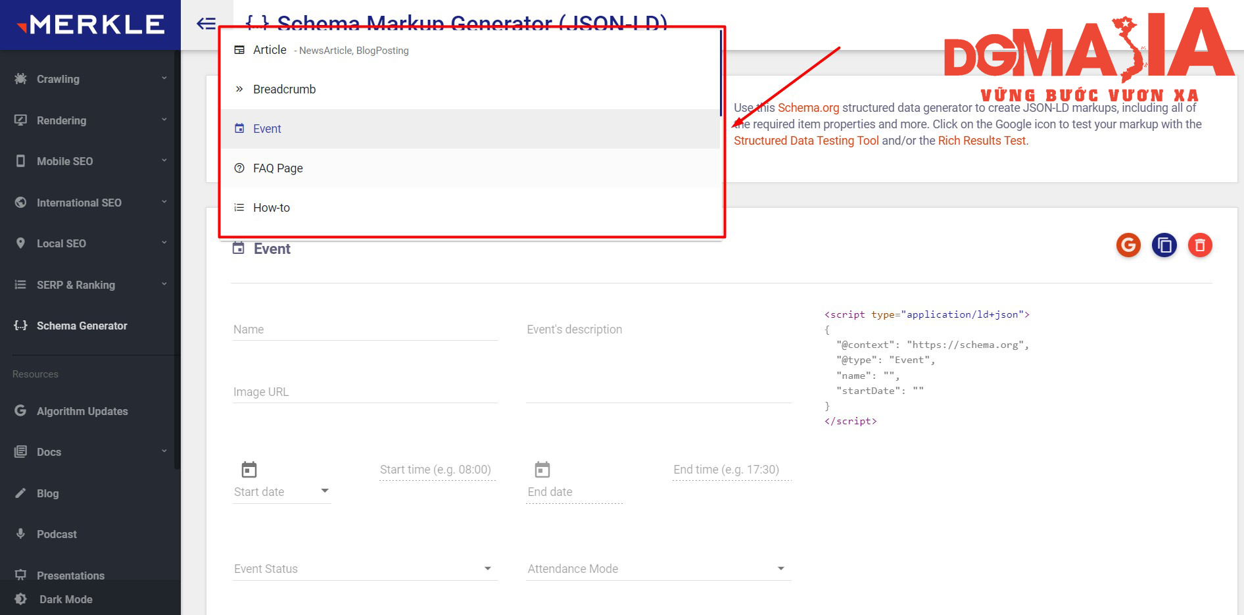
Task: Click the Start time input field
Action: (x=437, y=470)
